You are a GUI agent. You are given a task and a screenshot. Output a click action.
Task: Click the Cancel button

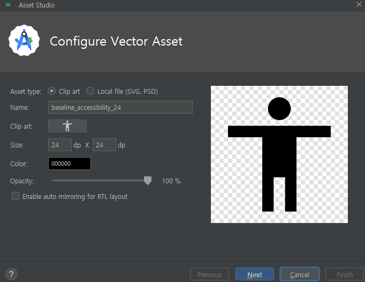click(299, 274)
